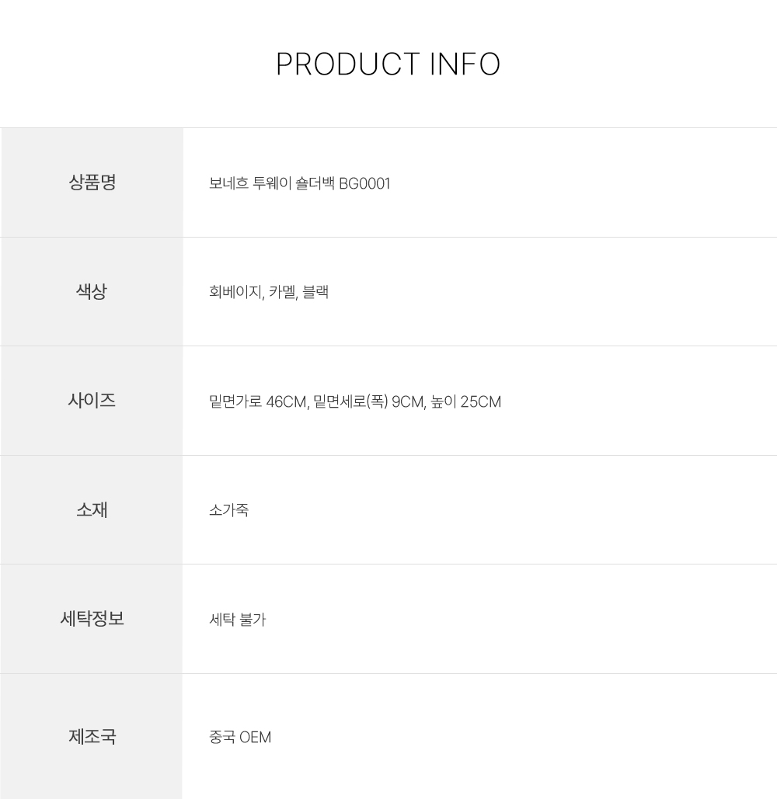Click the 상품명 row label
Image resolution: width=777 pixels, height=799 pixels.
92,183
